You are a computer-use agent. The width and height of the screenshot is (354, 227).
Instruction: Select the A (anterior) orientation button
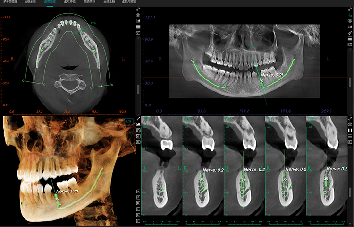click(x=138, y=190)
